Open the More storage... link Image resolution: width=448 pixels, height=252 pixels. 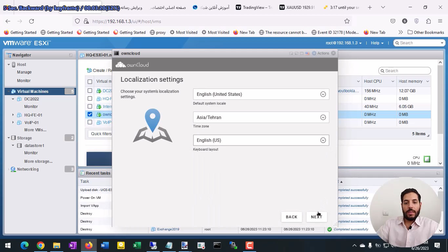pos(38,161)
